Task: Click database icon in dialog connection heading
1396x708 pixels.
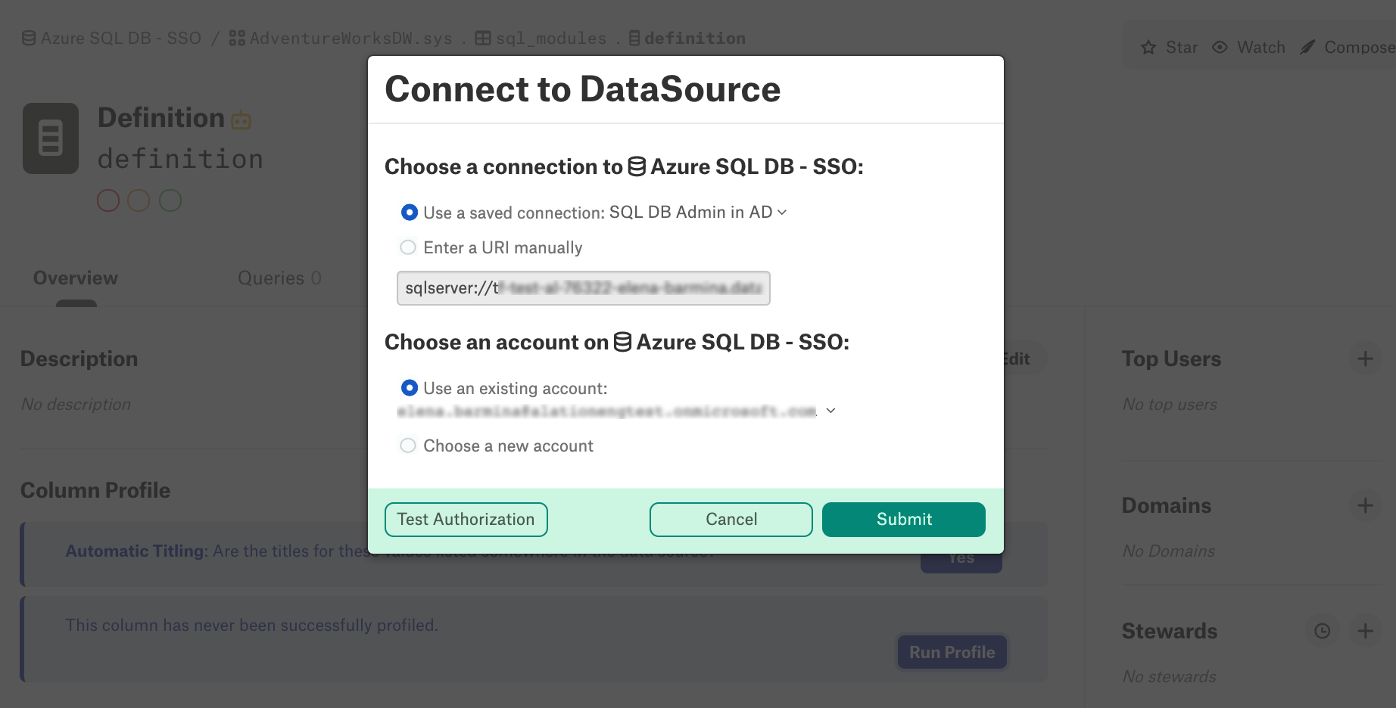Action: tap(637, 166)
